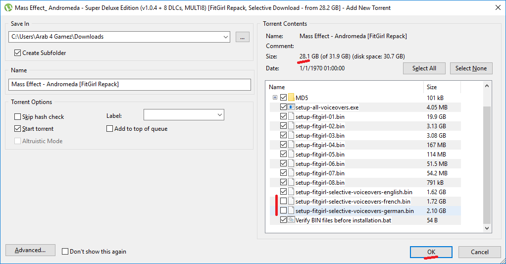Click the setup-fitgirl-06.bin file icon

click(291, 163)
